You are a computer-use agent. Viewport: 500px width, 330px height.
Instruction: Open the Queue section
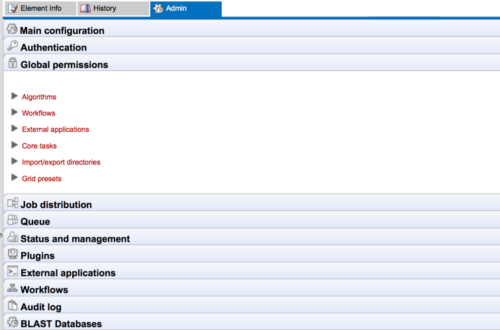pos(252,220)
